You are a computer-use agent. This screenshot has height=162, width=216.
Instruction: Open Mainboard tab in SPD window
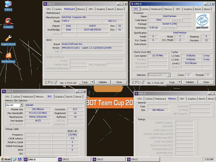(x=28, y=97)
